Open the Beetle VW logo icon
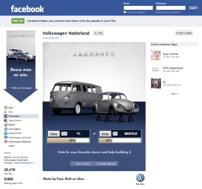Image resolution: width=202 pixels, height=189 pixels. point(6,125)
